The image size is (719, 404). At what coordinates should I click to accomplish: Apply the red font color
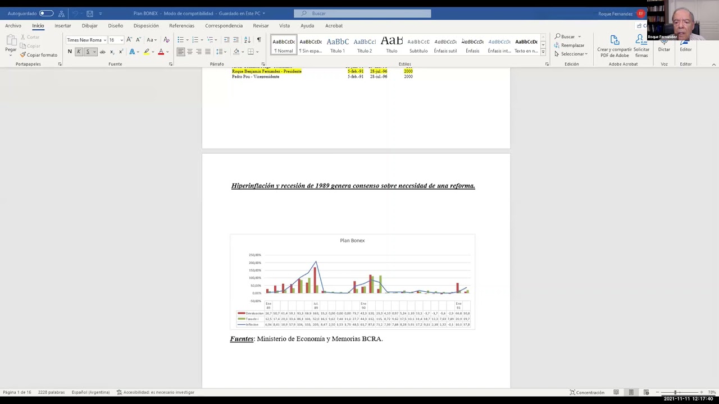tap(161, 52)
